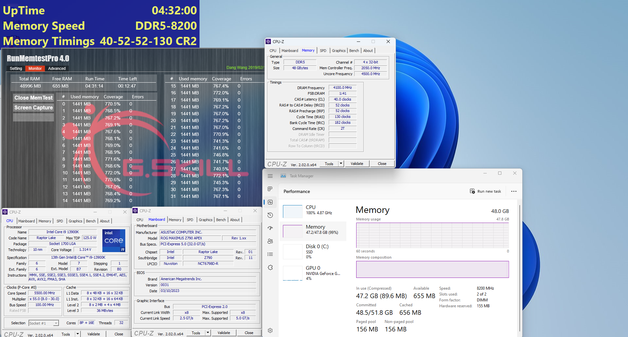Select the Performance icon in Task Manager
This screenshot has width=628, height=337.
(270, 202)
